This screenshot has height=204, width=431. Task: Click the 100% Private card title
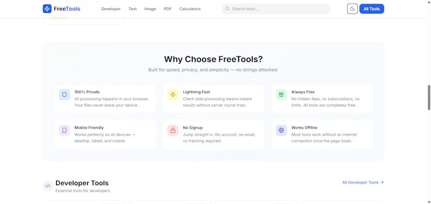click(87, 92)
